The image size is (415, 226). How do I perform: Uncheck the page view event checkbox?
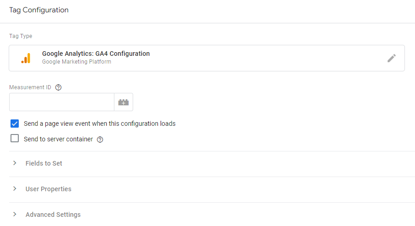15,124
